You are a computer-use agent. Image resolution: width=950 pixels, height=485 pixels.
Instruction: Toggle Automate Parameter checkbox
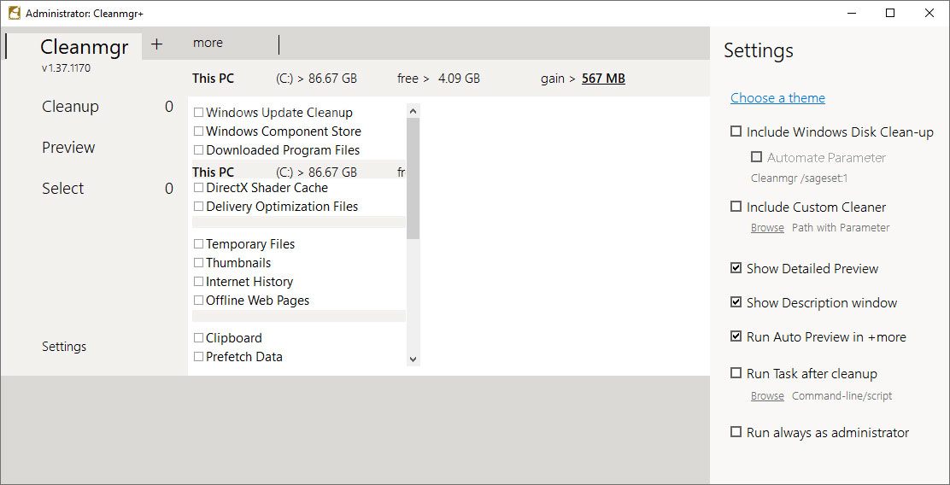click(756, 157)
